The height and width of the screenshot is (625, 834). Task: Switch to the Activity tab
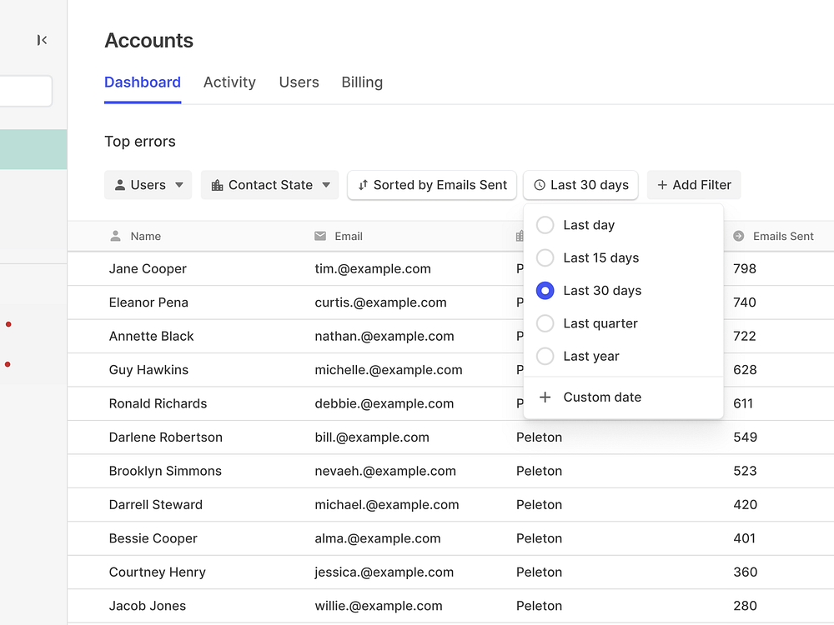pyautogui.click(x=229, y=82)
